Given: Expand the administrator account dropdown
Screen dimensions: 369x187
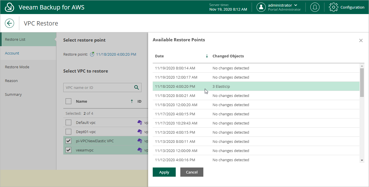Looking at the screenshot, I should coord(296,5).
